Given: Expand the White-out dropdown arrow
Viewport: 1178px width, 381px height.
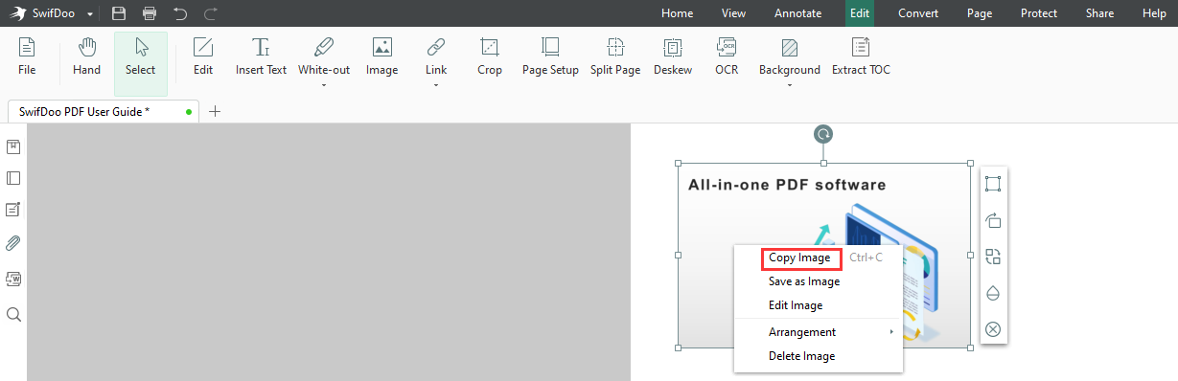Looking at the screenshot, I should (324, 85).
